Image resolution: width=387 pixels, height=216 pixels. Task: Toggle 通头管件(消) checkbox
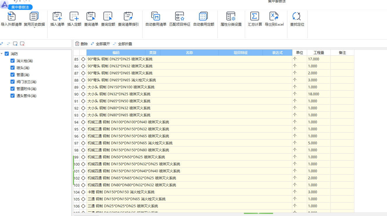13,96
